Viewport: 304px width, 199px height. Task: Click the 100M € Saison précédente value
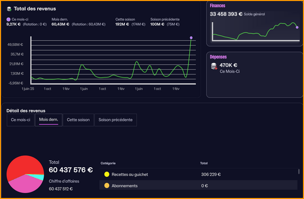157,24
